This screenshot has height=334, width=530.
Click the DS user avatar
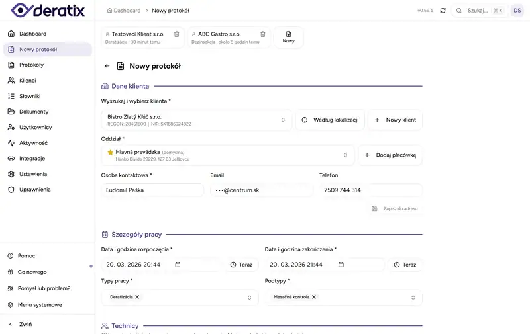pyautogui.click(x=517, y=11)
